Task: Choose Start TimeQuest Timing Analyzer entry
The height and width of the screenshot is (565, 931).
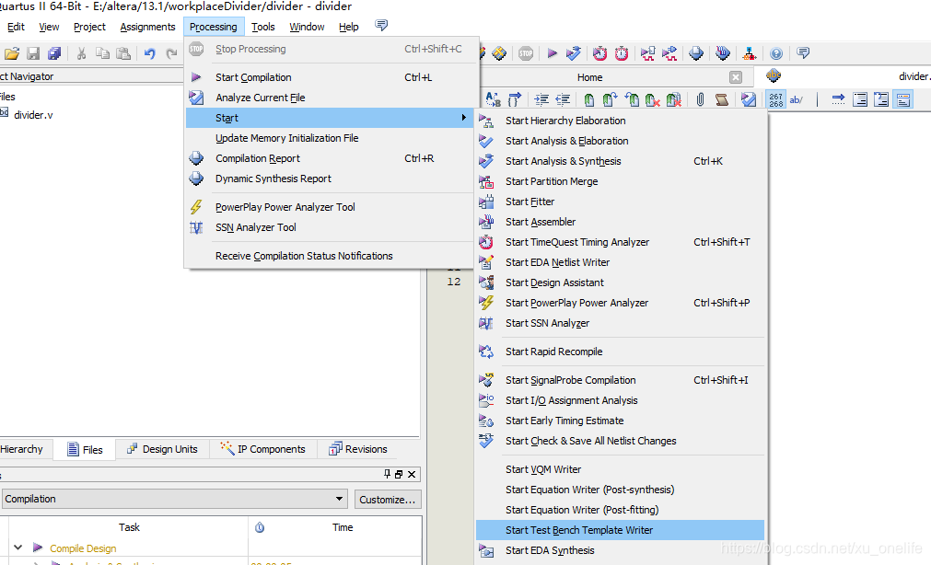Action: pyautogui.click(x=620, y=241)
